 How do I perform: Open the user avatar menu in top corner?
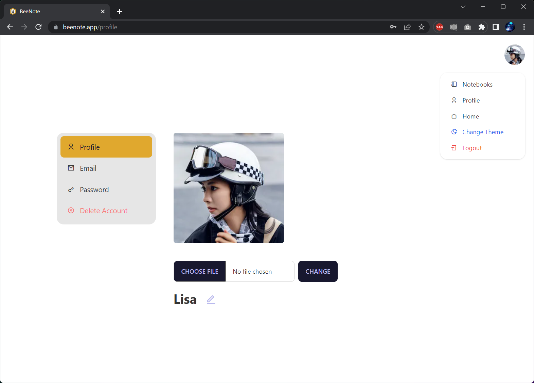514,55
